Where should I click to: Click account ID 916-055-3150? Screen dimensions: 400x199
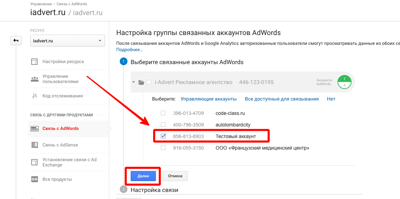tap(188, 148)
